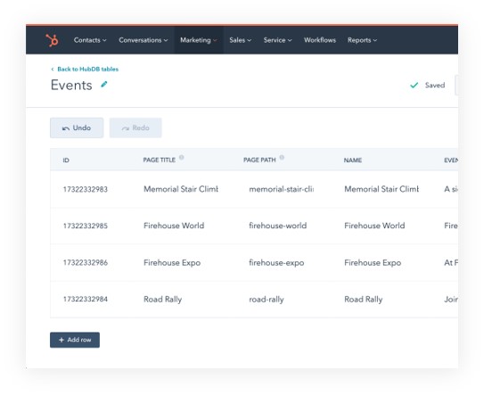This screenshot has height=396, width=484.
Task: Edit Road Rally page title cell
Action: pos(163,300)
